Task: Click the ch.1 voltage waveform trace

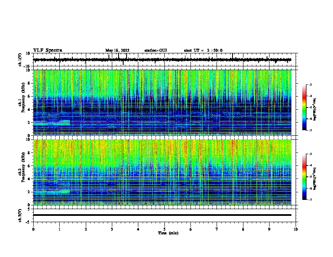Action: point(162,60)
